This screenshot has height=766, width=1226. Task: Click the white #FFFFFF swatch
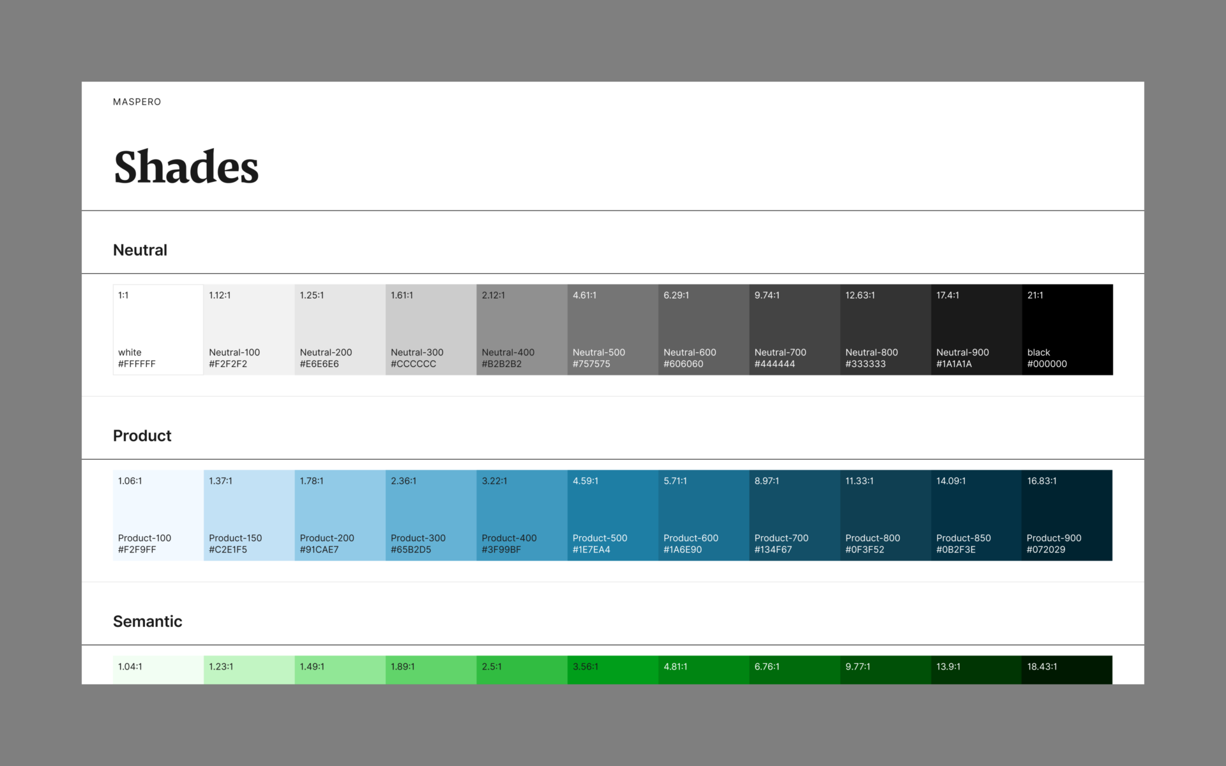tap(158, 329)
